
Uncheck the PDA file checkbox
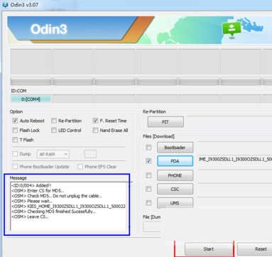pos(148,161)
